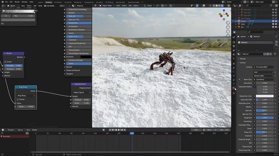Open the GGX distribution dropdown
This screenshot has height=156, width=279.
pyautogui.click(x=263, y=72)
